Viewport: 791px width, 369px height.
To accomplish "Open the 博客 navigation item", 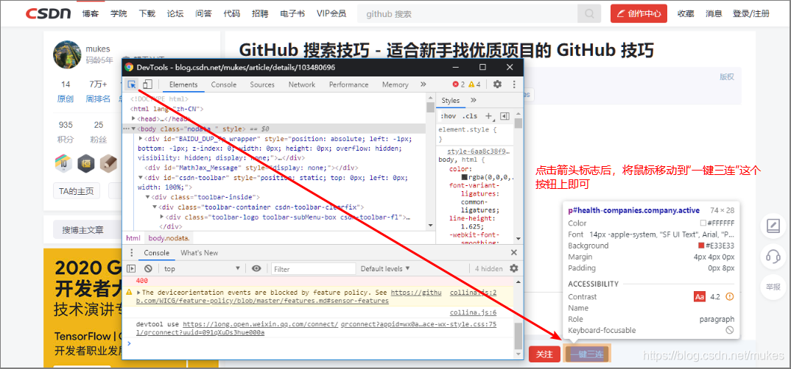I will tap(91, 13).
